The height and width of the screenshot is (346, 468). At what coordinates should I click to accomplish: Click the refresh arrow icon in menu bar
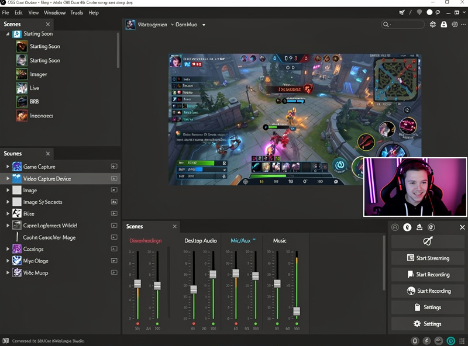click(x=438, y=12)
